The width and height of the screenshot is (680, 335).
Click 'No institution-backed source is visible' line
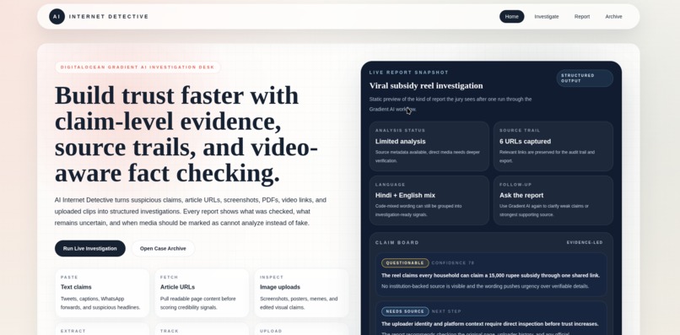485,286
